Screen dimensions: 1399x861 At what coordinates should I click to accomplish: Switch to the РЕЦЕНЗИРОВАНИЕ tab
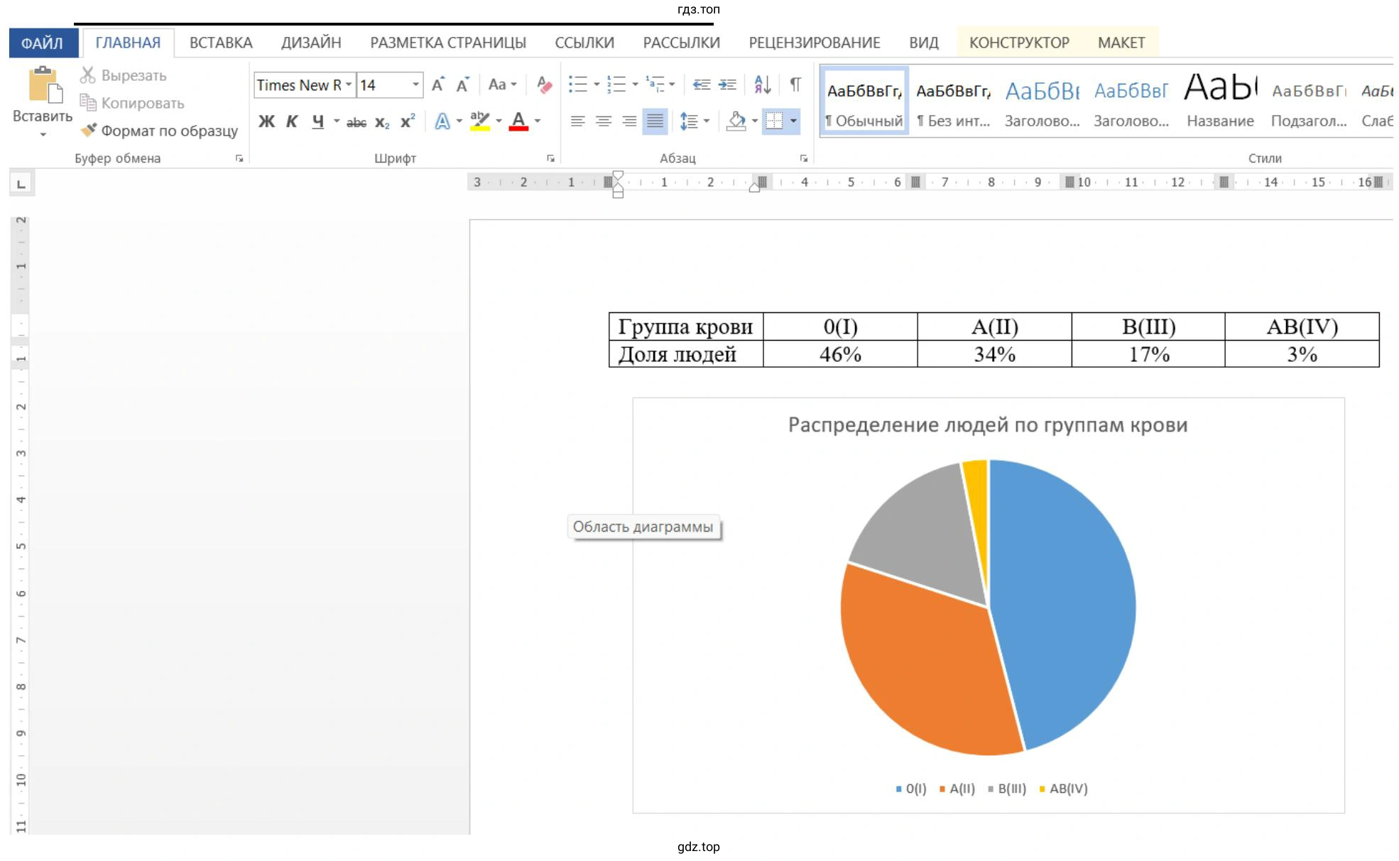(x=815, y=43)
